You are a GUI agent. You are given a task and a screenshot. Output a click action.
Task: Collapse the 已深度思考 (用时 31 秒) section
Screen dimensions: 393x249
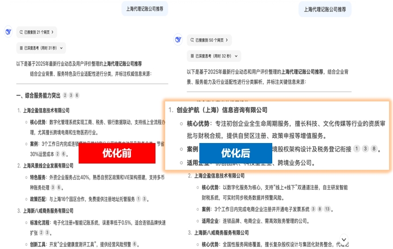pos(41,48)
